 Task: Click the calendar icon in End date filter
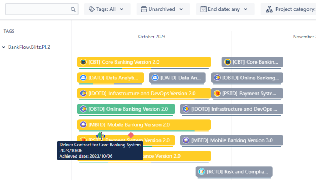click(x=203, y=9)
